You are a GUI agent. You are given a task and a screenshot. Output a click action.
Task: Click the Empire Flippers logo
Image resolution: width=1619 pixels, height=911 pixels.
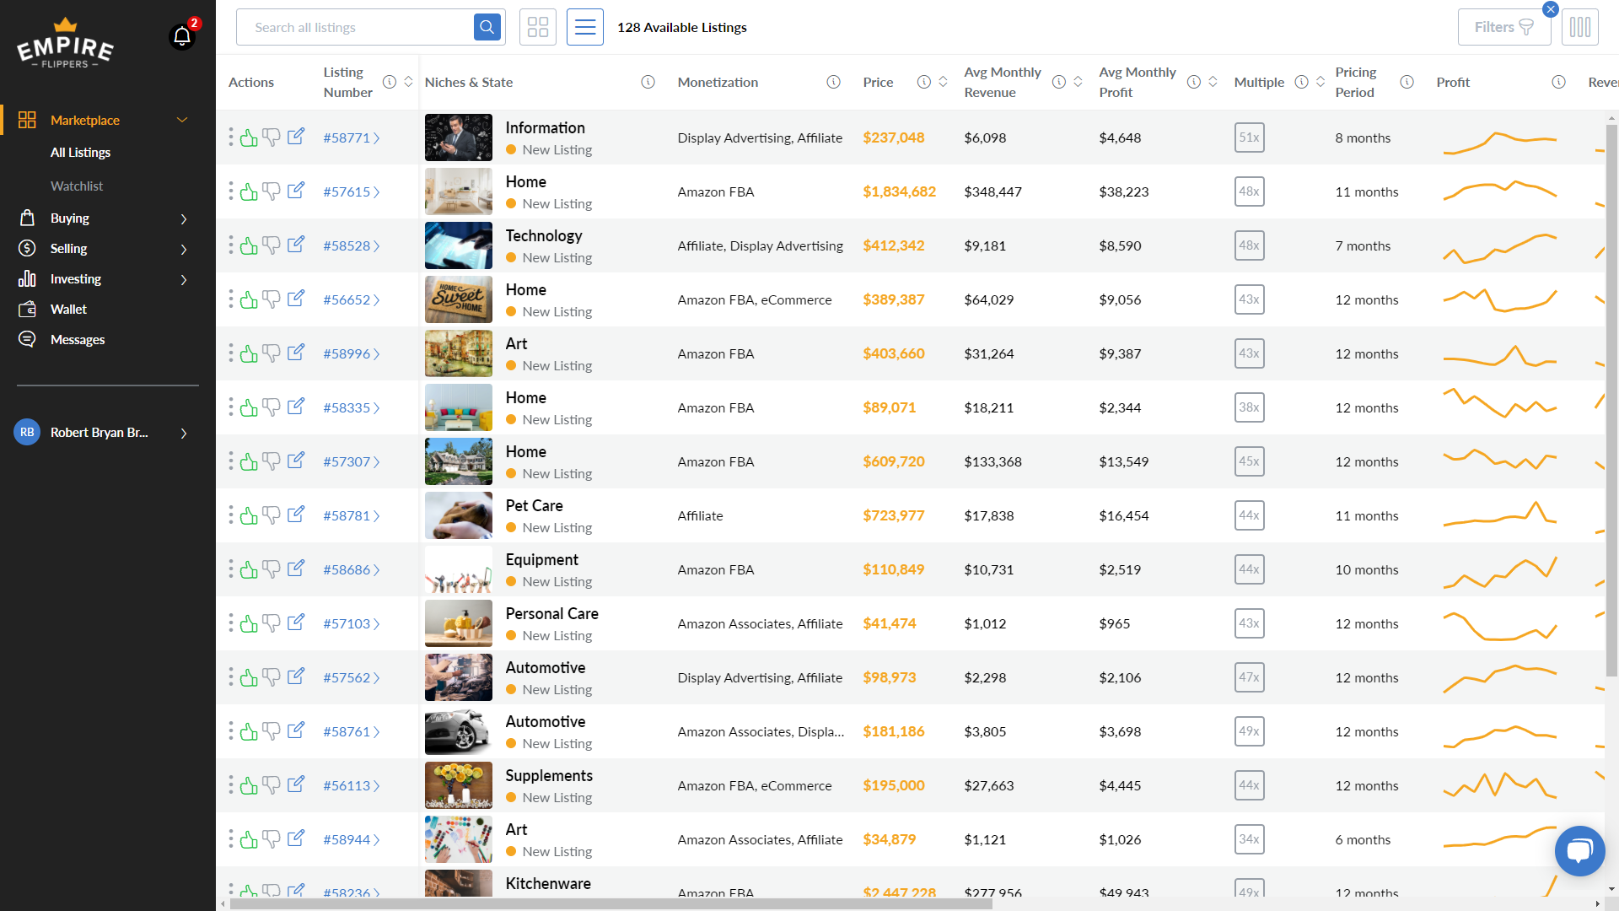(x=65, y=43)
